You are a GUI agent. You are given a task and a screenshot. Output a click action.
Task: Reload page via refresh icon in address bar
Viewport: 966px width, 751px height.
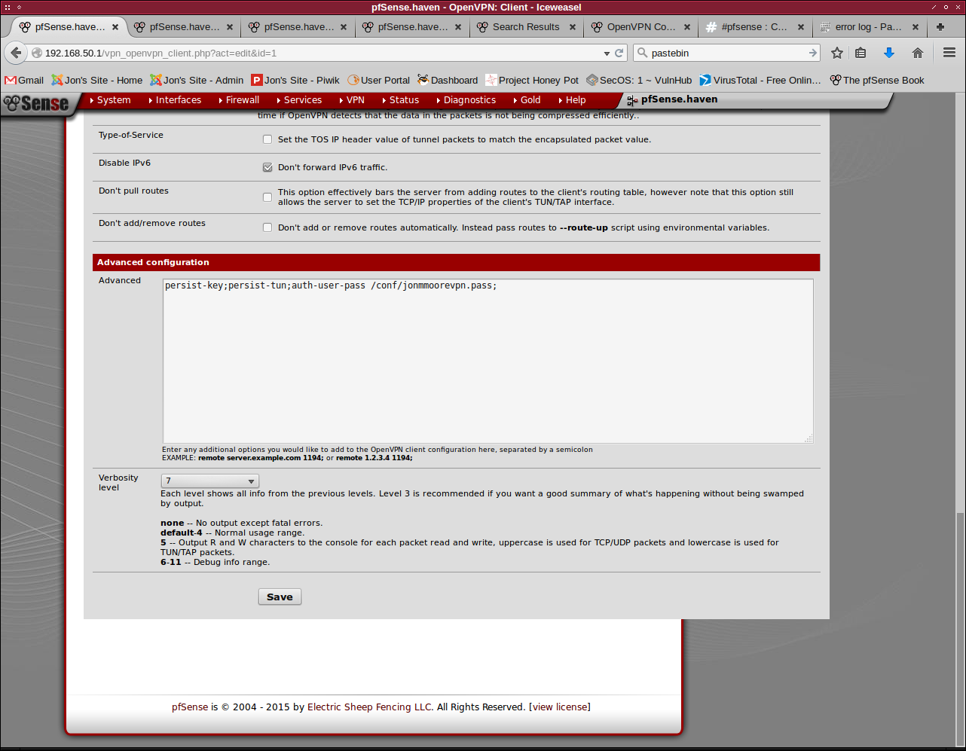tap(619, 53)
